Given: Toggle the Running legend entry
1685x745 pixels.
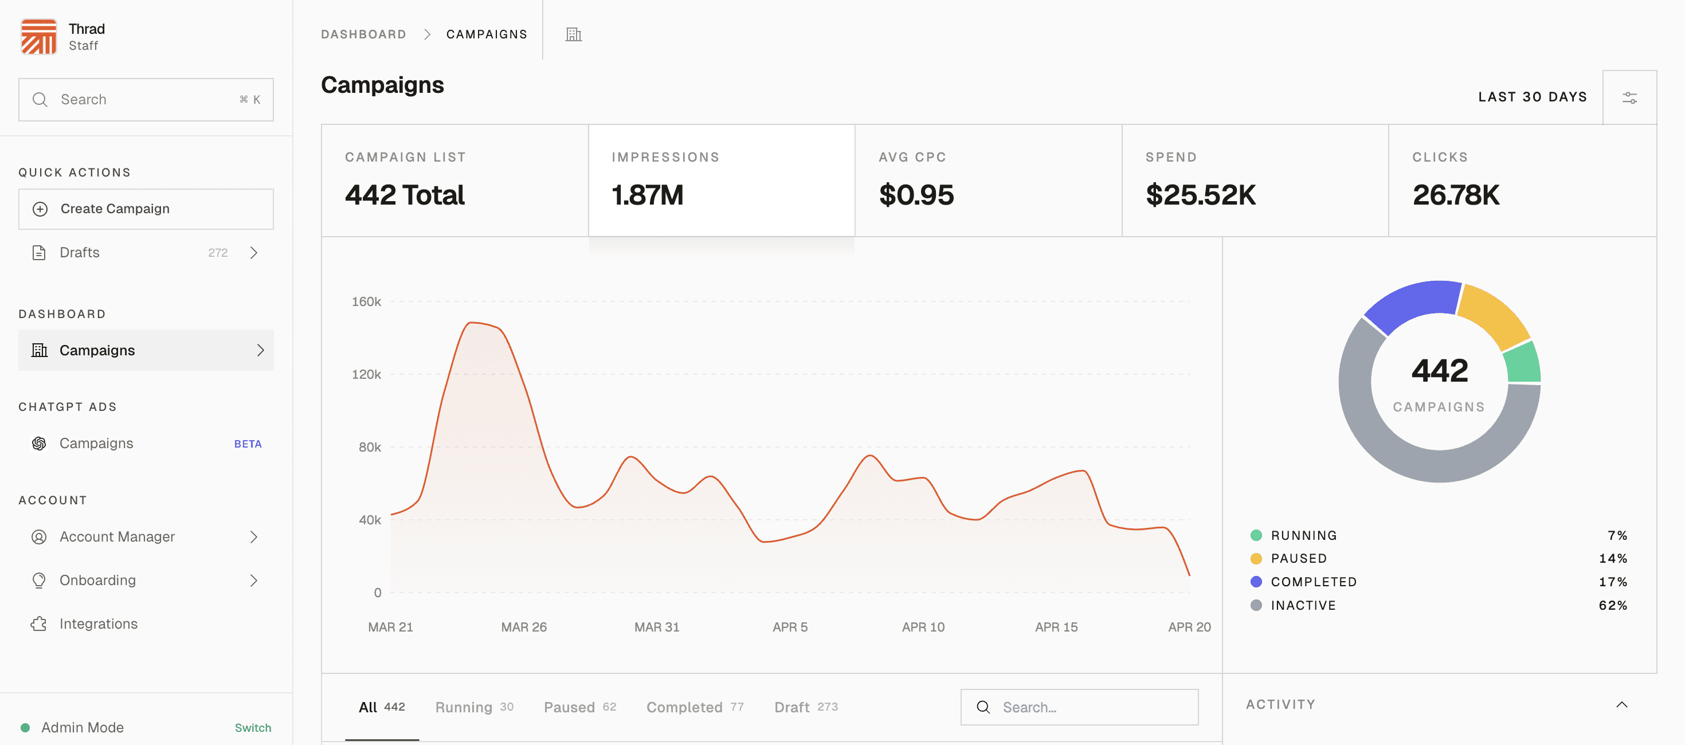Looking at the screenshot, I should 1303,535.
